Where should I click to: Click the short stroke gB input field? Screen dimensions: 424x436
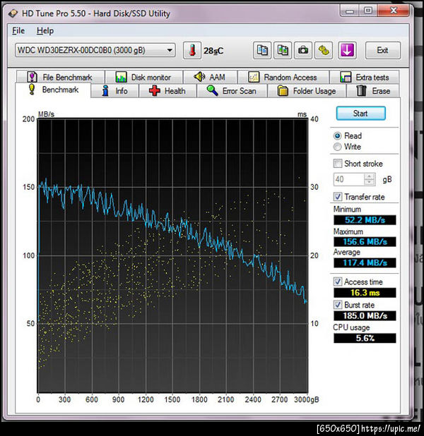click(x=349, y=179)
